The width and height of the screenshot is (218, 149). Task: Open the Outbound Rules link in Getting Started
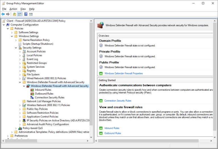(113, 133)
